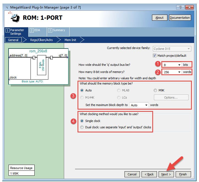The height and width of the screenshot is (182, 199).
Task: Click the EDA step number 2 icon
Action: click(32, 30)
